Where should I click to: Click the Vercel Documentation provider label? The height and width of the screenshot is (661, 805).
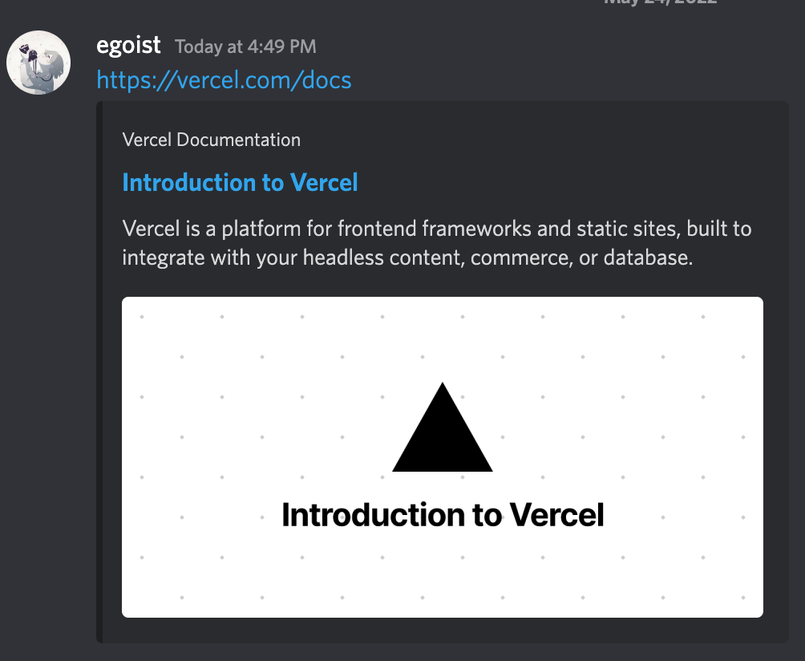[212, 140]
